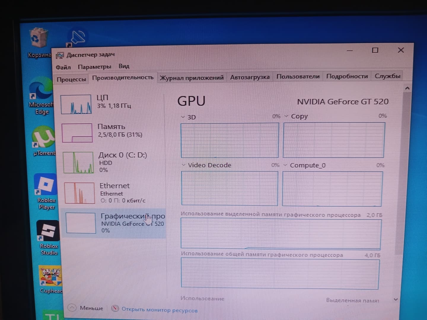This screenshot has height=320, width=427.
Task: Switch to the Пользователи tab
Action: coord(298,76)
